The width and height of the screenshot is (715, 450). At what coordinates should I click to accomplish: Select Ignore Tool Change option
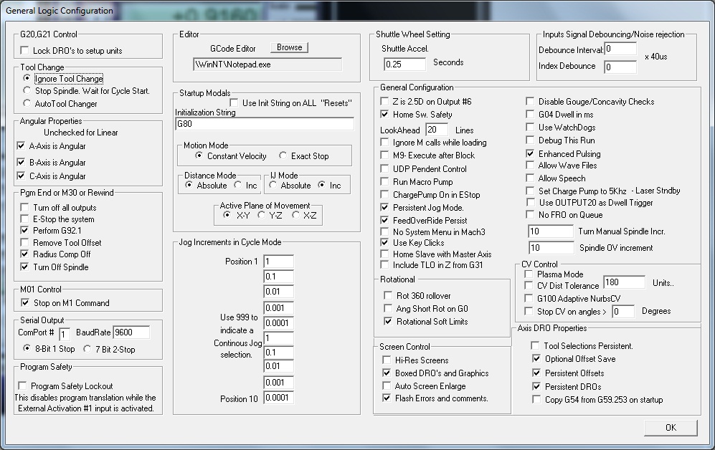coord(27,78)
